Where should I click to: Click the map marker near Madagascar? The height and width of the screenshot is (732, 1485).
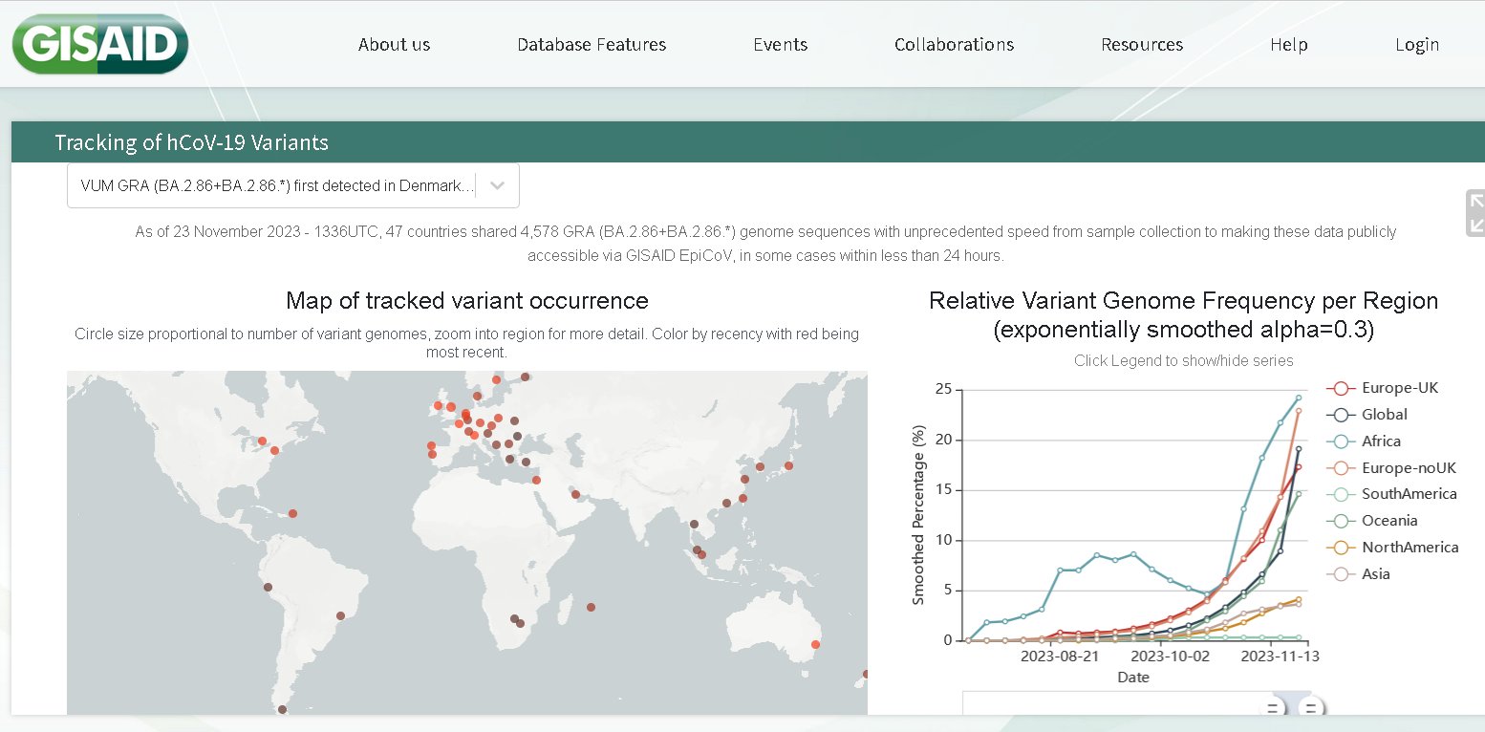click(591, 607)
